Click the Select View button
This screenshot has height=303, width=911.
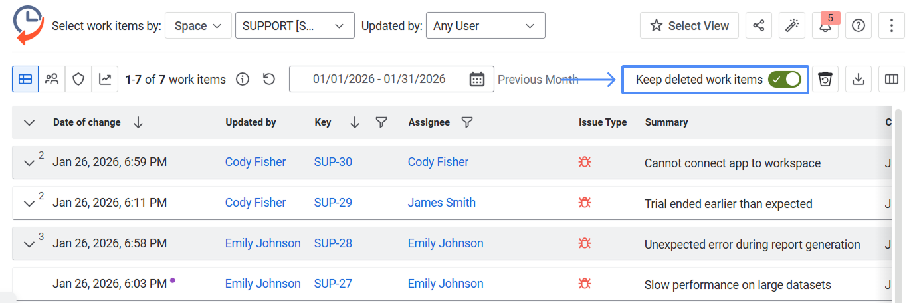(x=690, y=26)
